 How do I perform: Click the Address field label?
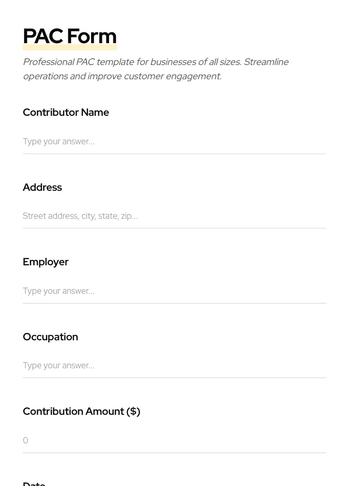[42, 187]
